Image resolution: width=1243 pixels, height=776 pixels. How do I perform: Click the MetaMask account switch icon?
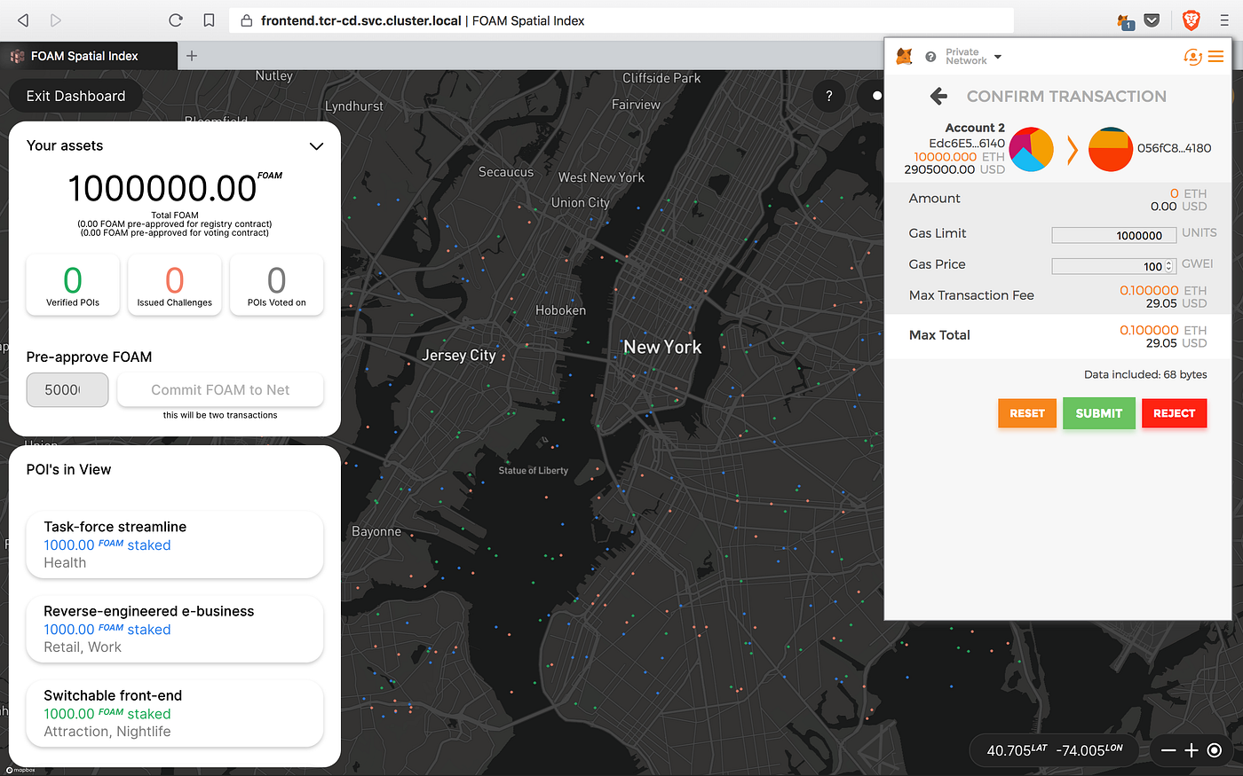(1192, 57)
